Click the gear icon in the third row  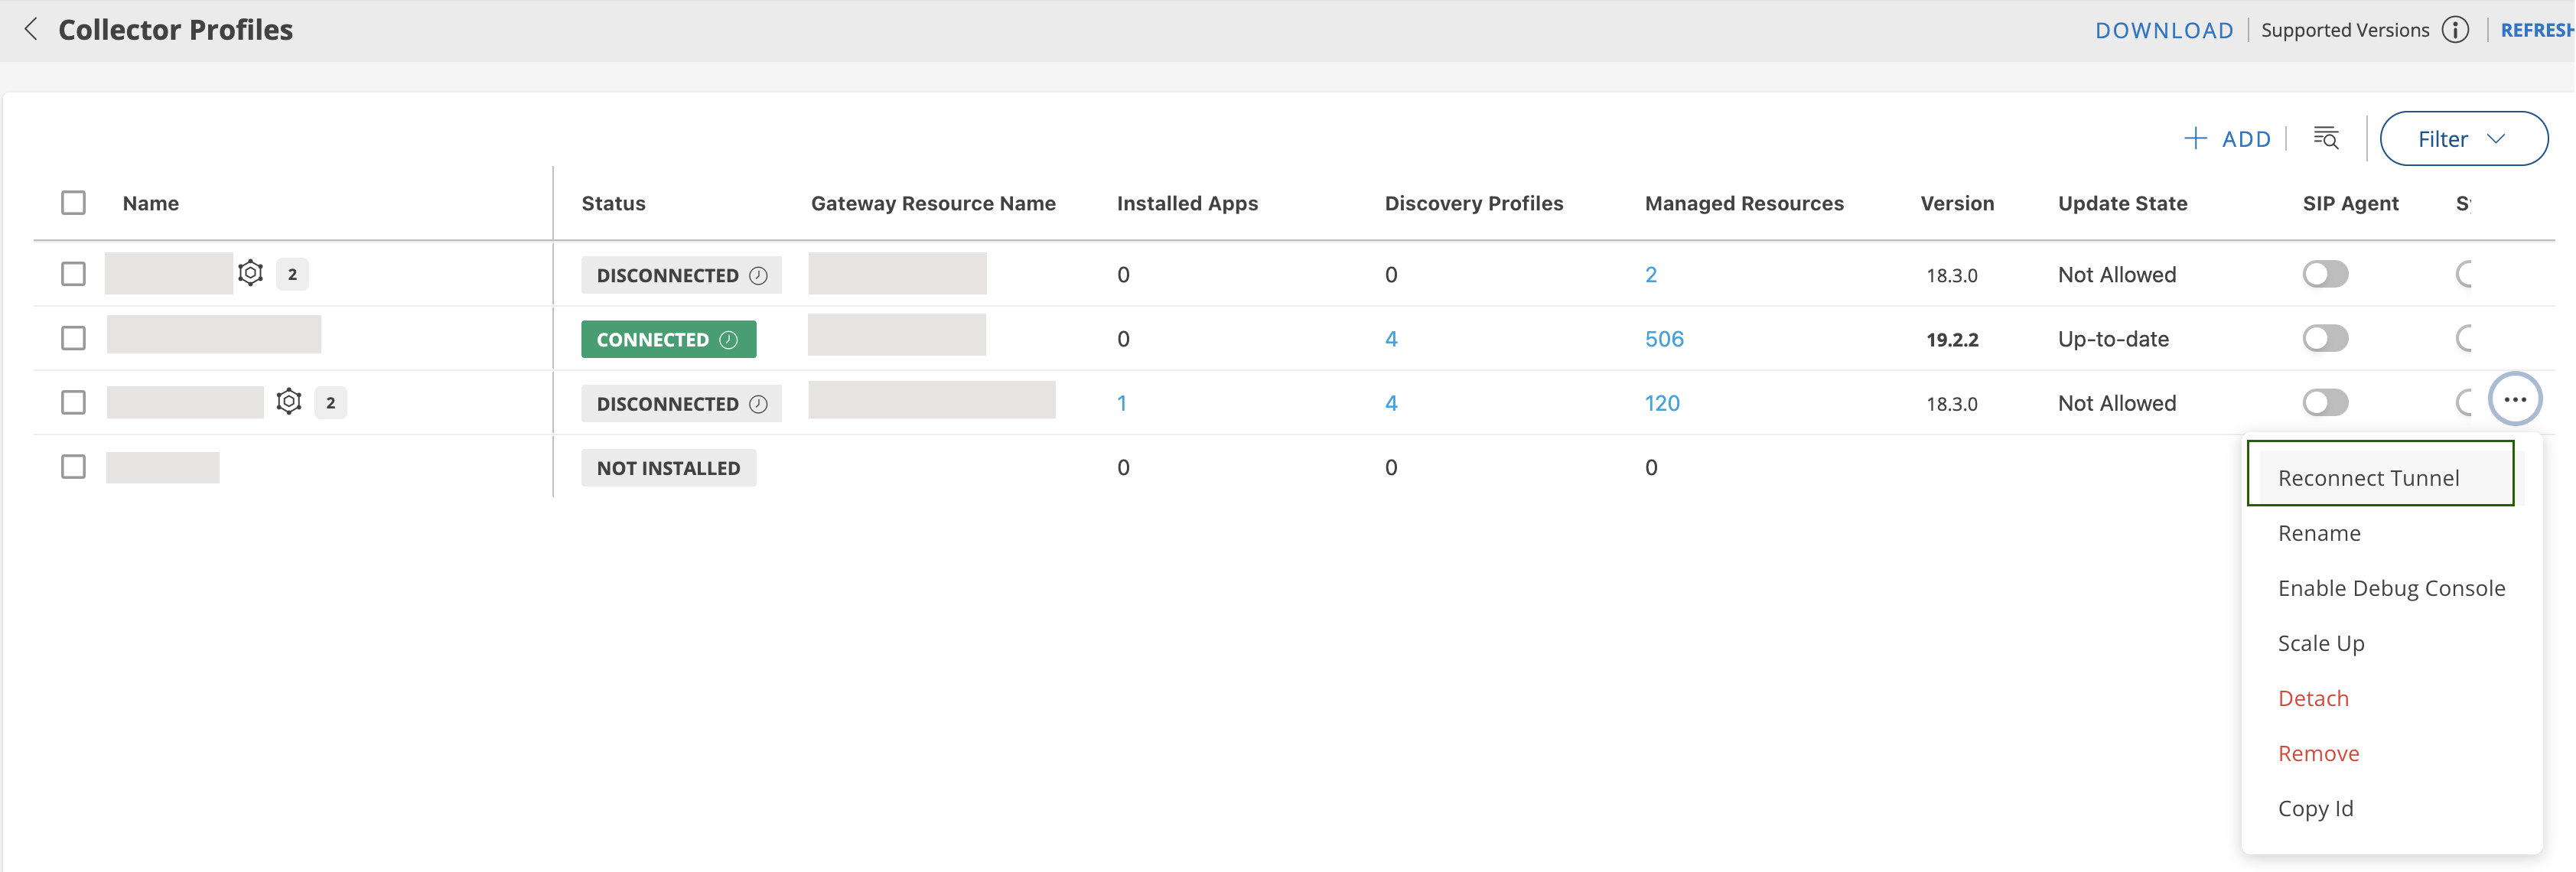point(289,402)
